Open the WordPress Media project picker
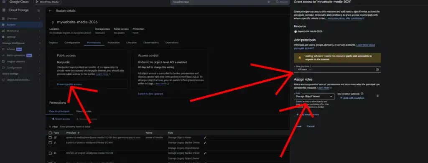Viewport: 428px width, 163px height. pyautogui.click(x=47, y=2)
